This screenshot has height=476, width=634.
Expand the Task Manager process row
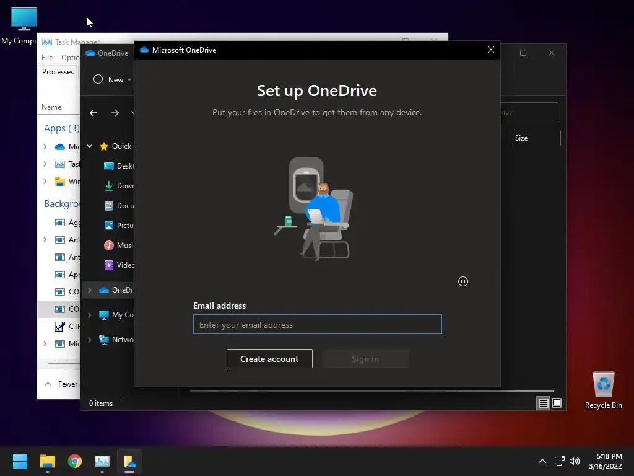tap(45, 164)
